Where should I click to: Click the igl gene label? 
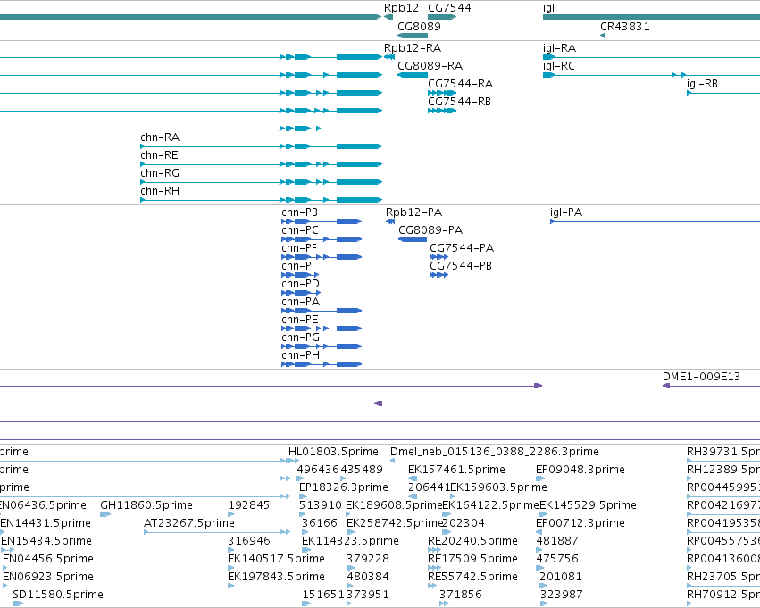point(548,8)
